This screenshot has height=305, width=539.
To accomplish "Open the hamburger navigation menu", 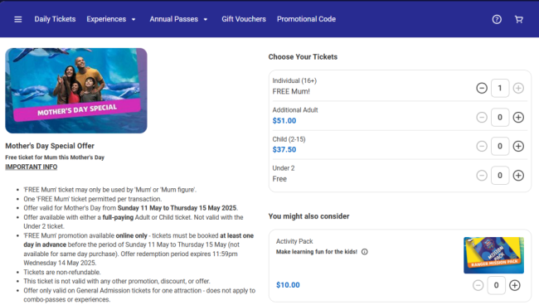I will 18,19.
